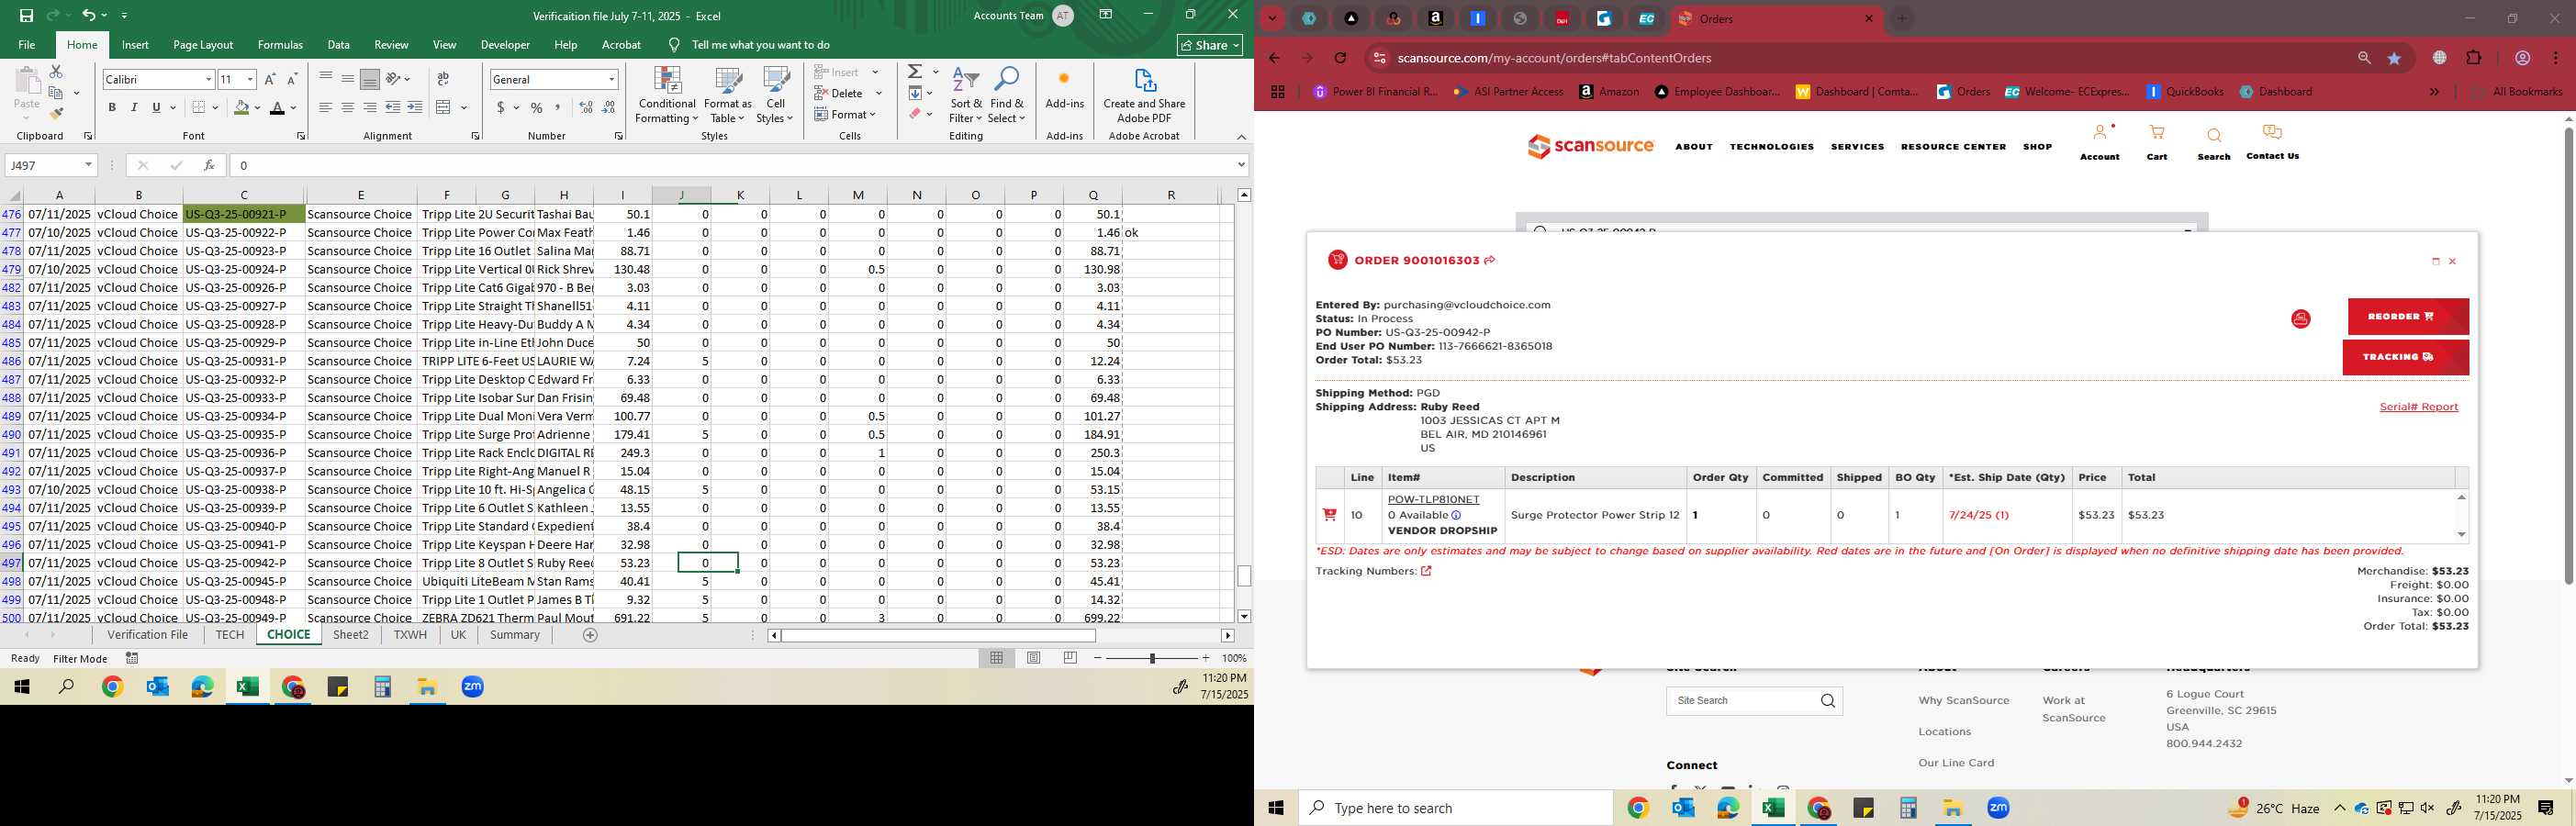Click the Fill Color paint bucket swatch
2576x826 pixels.
click(x=241, y=107)
